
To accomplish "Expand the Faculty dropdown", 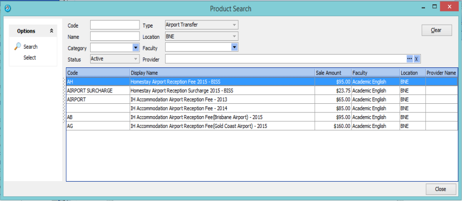I will (x=234, y=47).
